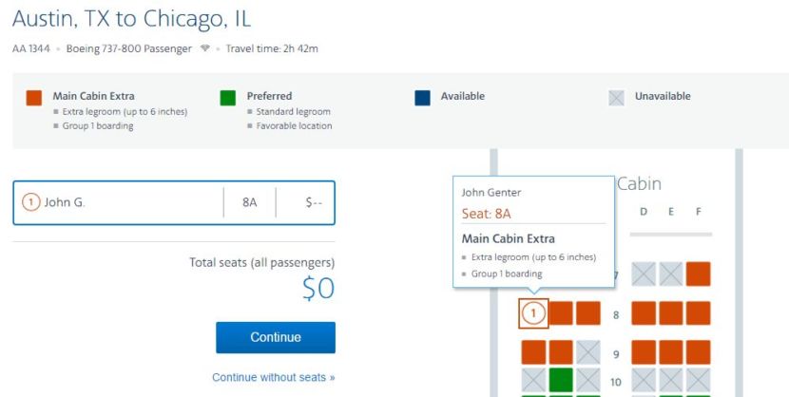Deselect the currently selected seat 8A
This screenshot has width=789, height=397.
[x=533, y=313]
